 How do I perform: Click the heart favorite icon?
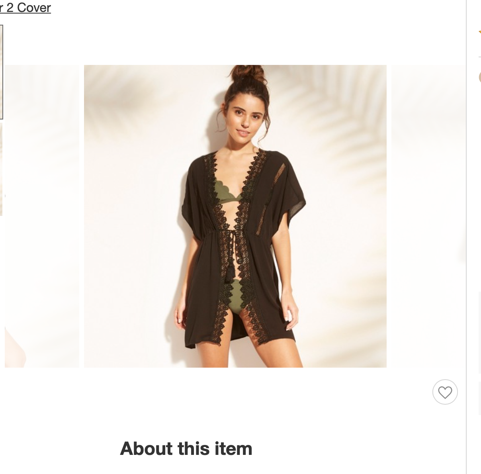(x=445, y=392)
